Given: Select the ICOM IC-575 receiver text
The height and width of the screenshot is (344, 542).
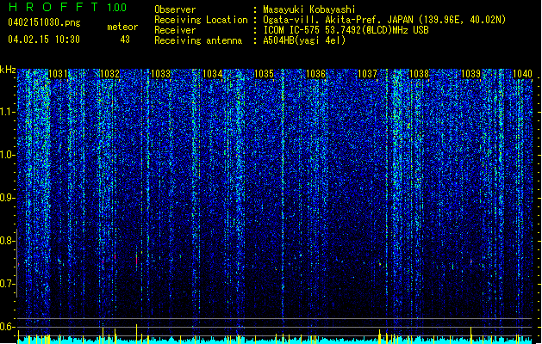Looking at the screenshot, I should (346, 30).
